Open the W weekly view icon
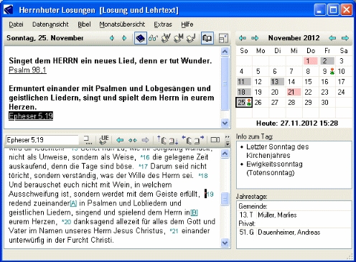Screen dimensions: 356x262 point(166,38)
